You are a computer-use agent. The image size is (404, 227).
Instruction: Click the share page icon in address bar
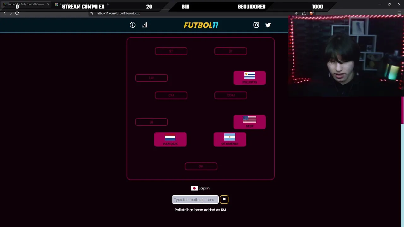[x=304, y=13]
